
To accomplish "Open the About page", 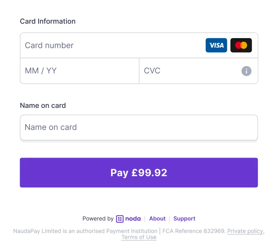I will (157, 219).
